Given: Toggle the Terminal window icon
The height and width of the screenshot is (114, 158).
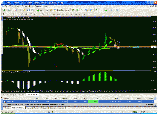Looking at the screenshot, I should [28, 10].
